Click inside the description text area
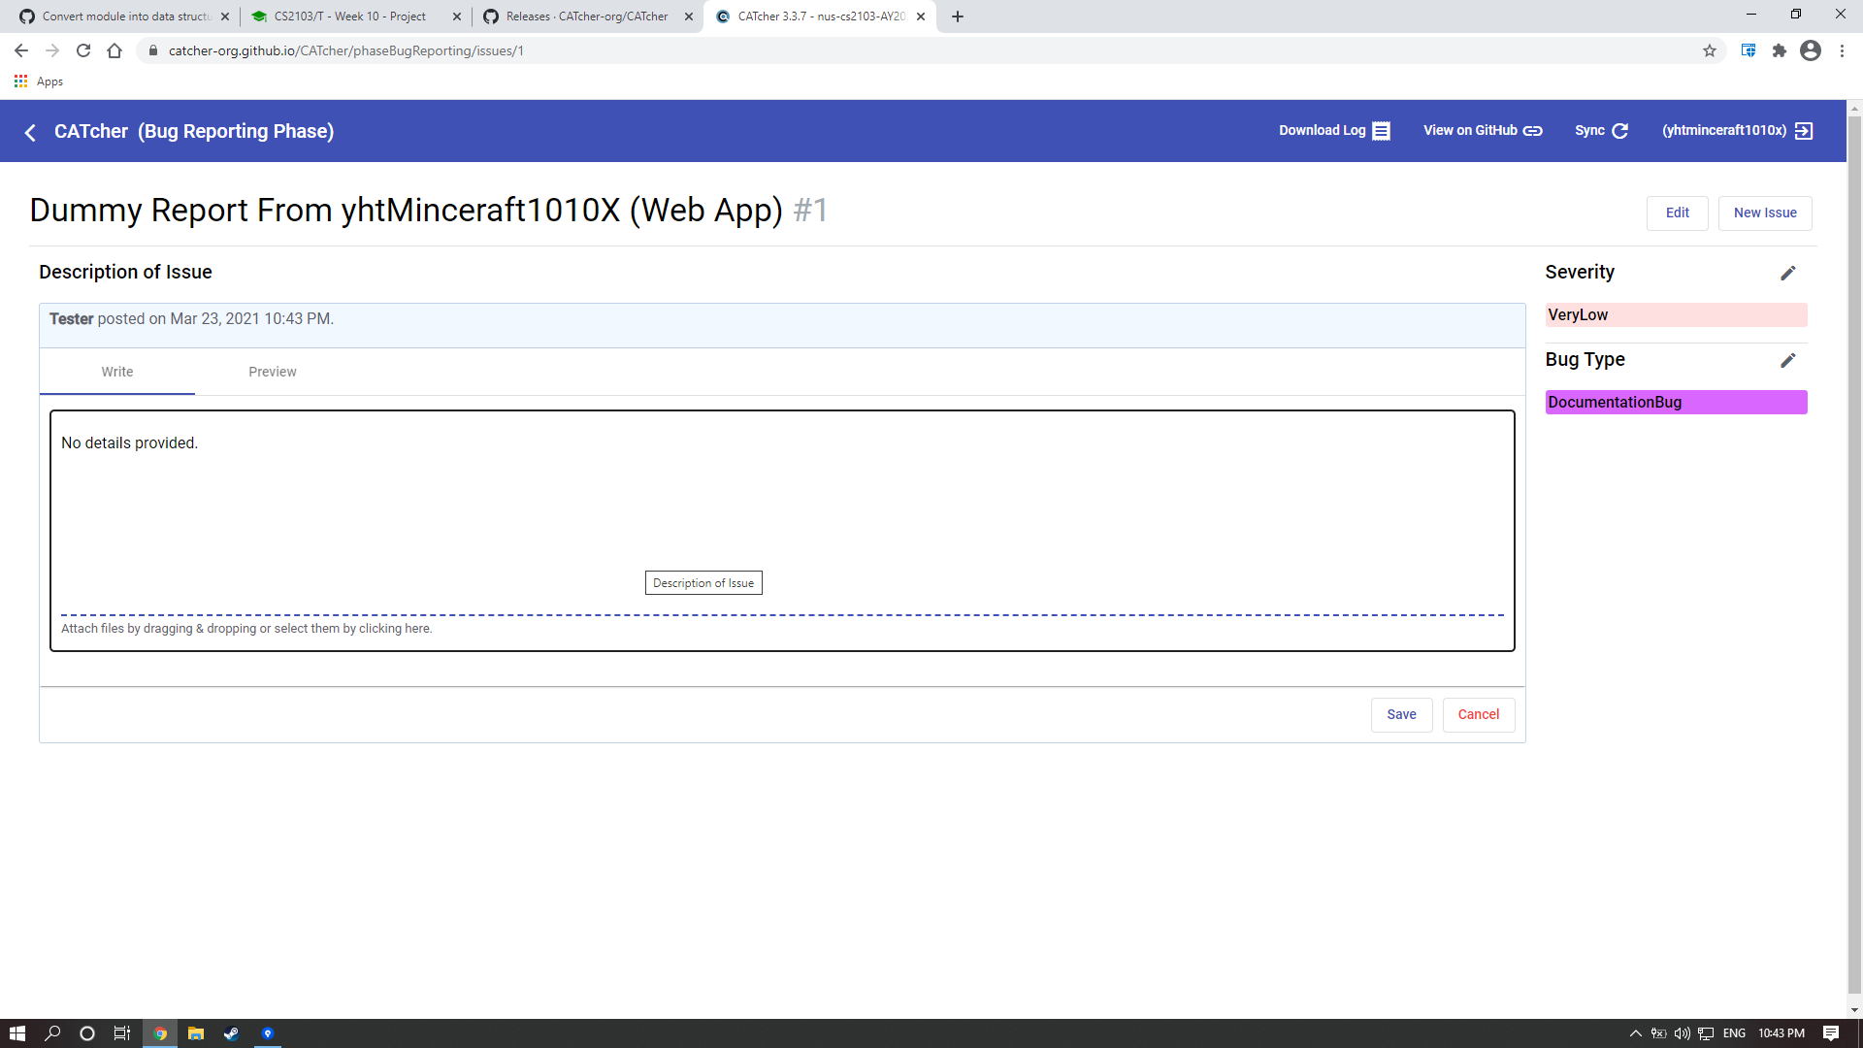The height and width of the screenshot is (1048, 1863). pyautogui.click(x=781, y=505)
